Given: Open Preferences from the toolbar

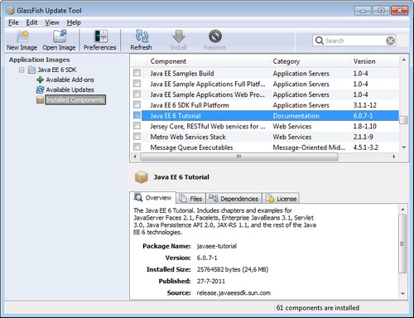Looking at the screenshot, I should [100, 41].
